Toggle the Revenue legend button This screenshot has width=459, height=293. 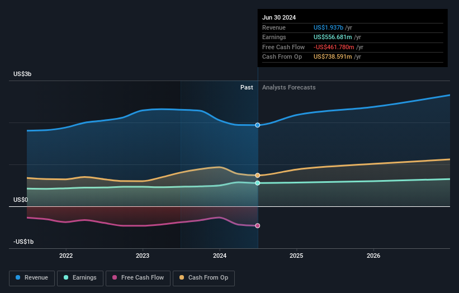(x=32, y=278)
